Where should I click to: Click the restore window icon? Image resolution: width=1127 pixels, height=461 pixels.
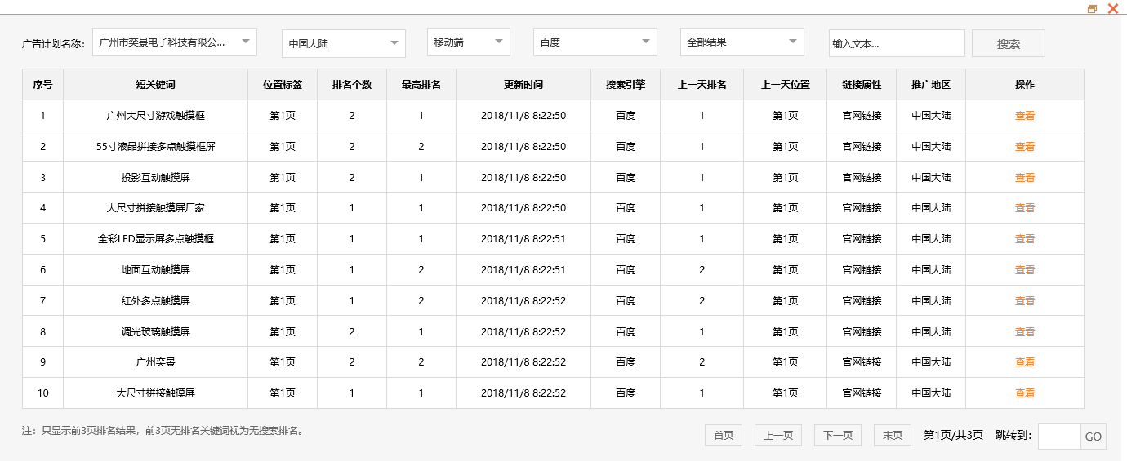pyautogui.click(x=1093, y=9)
